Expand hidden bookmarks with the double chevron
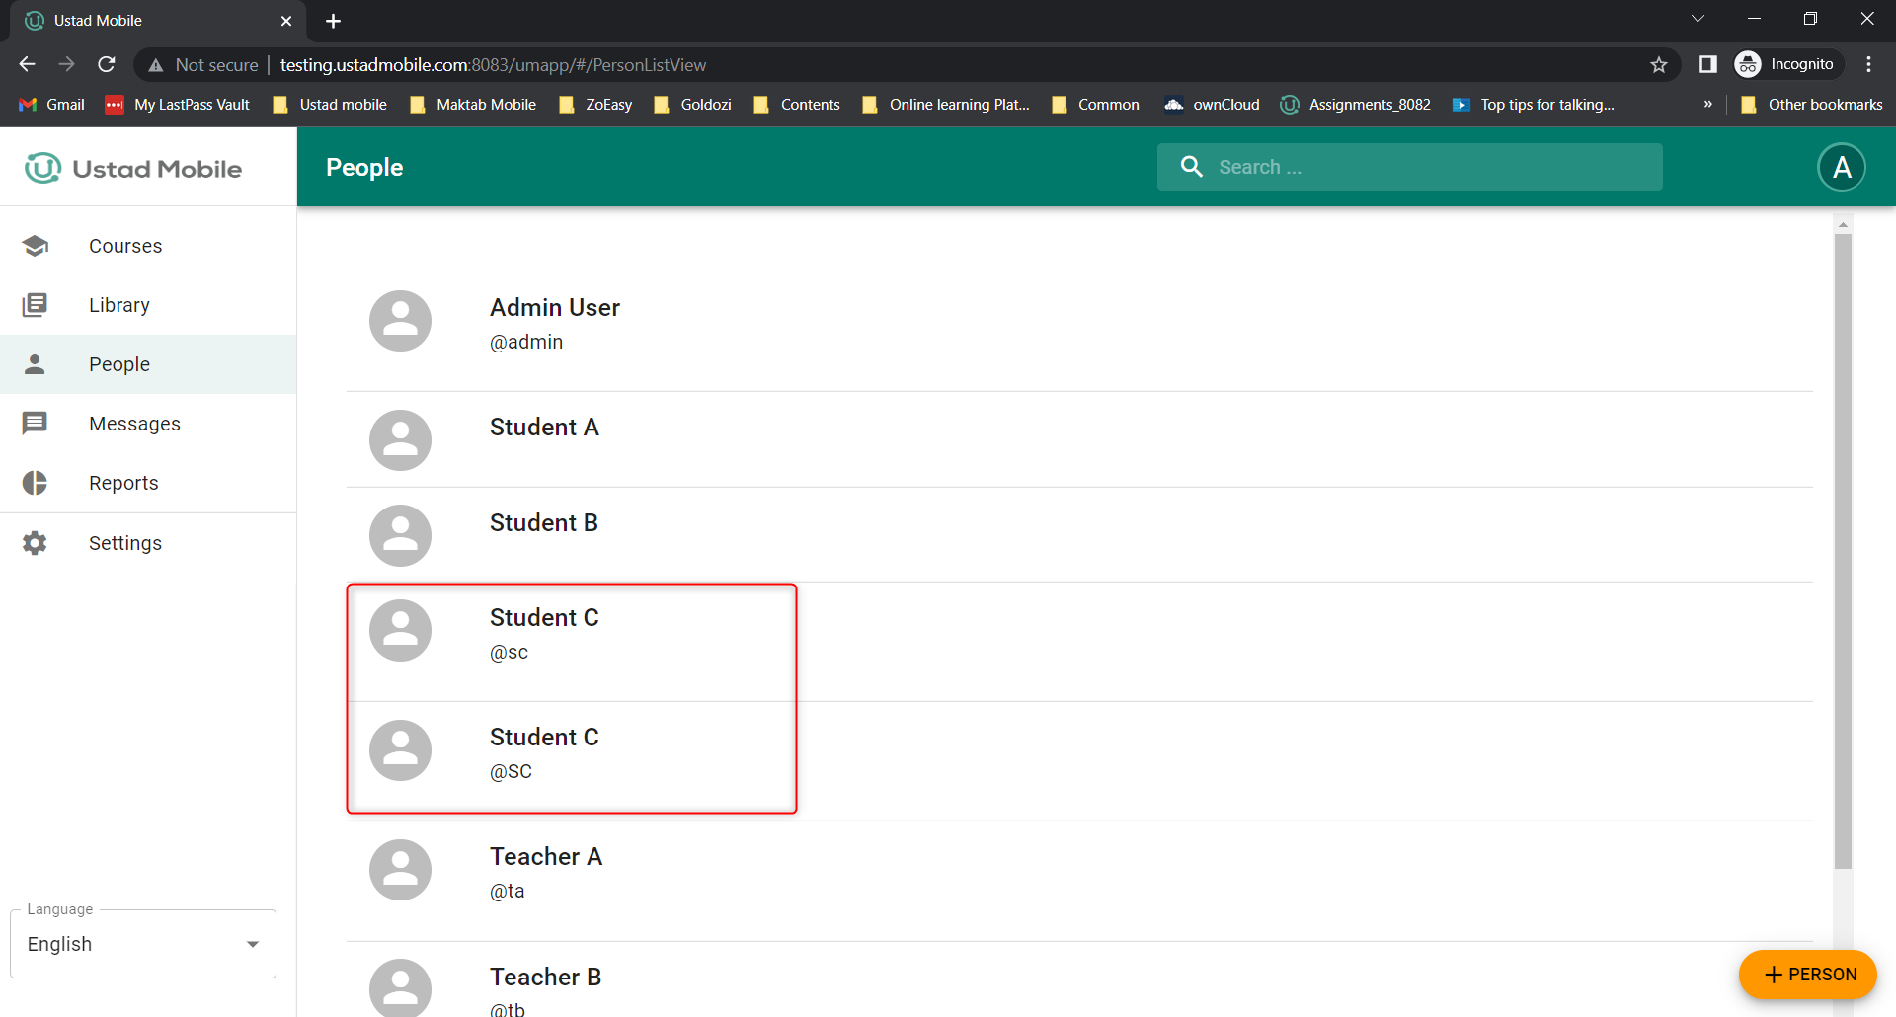The image size is (1896, 1017). point(1707,104)
